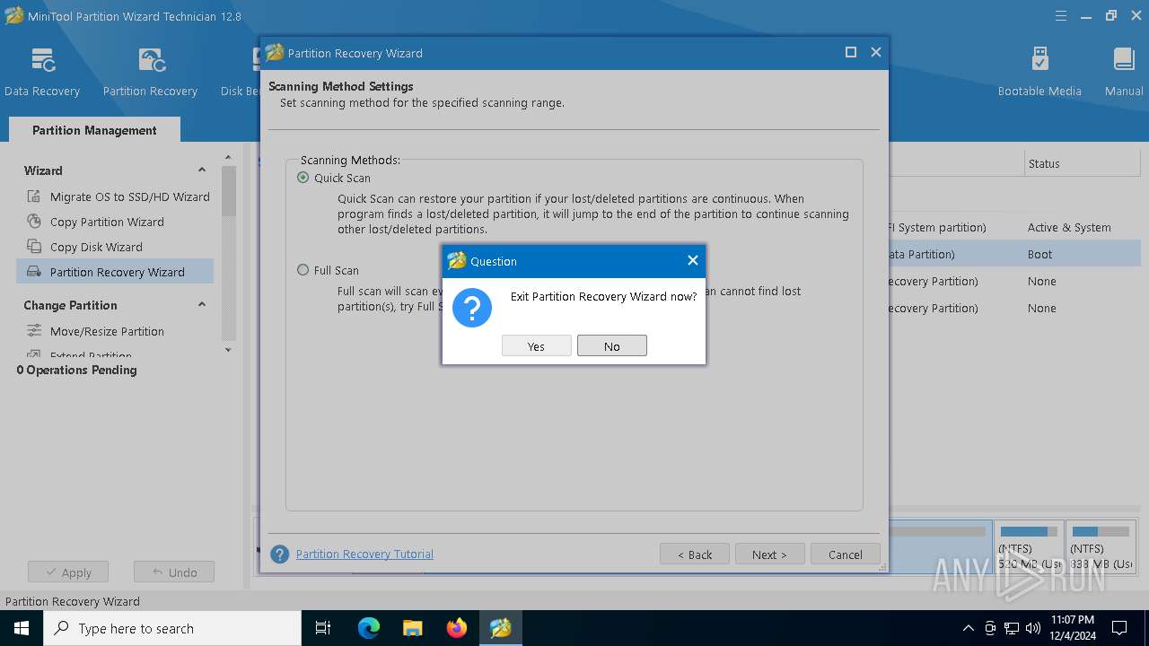
Task: Open Data Recovery from the toolbar
Action: click(x=42, y=72)
